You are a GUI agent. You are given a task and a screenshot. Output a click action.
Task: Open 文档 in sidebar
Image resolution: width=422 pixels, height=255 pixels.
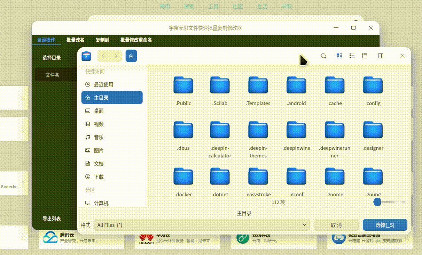coord(112,164)
